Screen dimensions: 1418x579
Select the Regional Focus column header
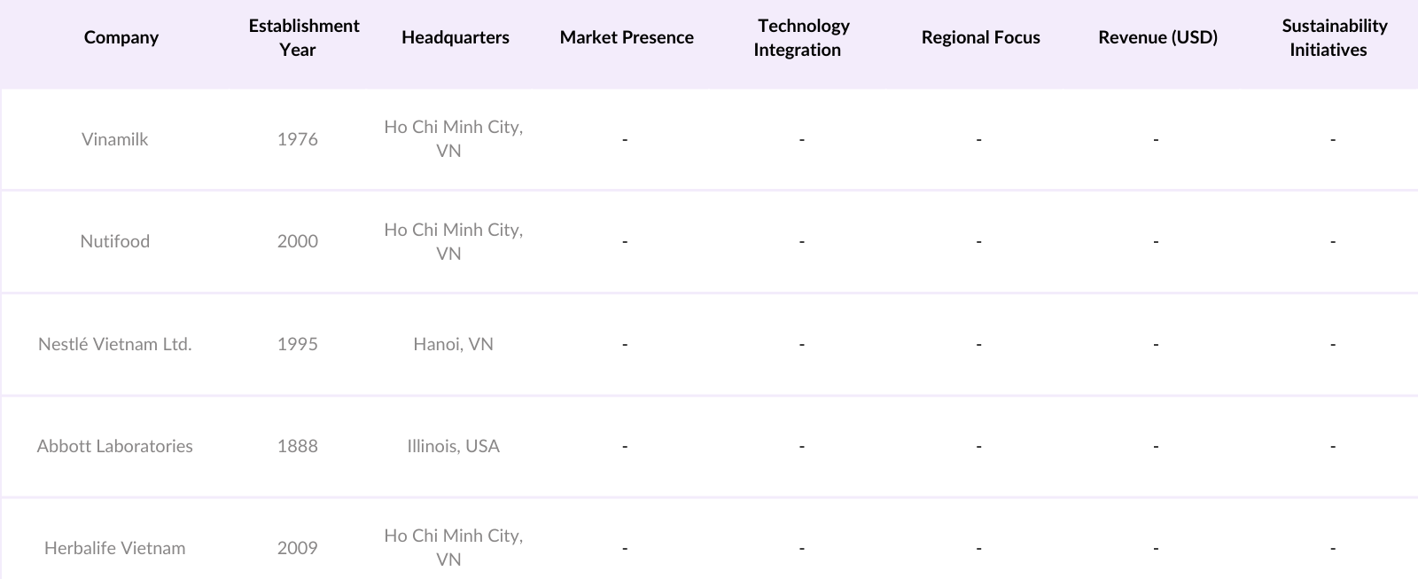pyautogui.click(x=980, y=37)
